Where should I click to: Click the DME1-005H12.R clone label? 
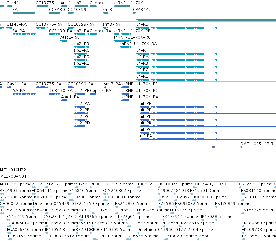click(257, 144)
